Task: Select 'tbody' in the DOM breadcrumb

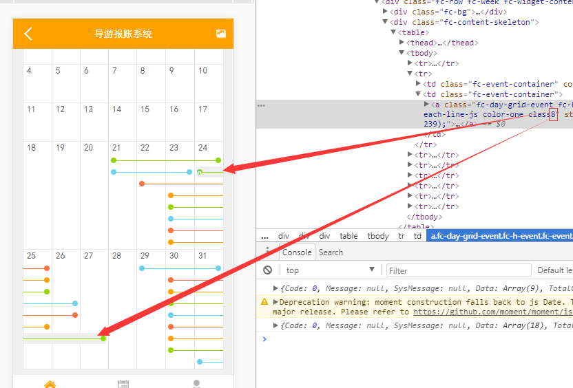Action: point(377,236)
